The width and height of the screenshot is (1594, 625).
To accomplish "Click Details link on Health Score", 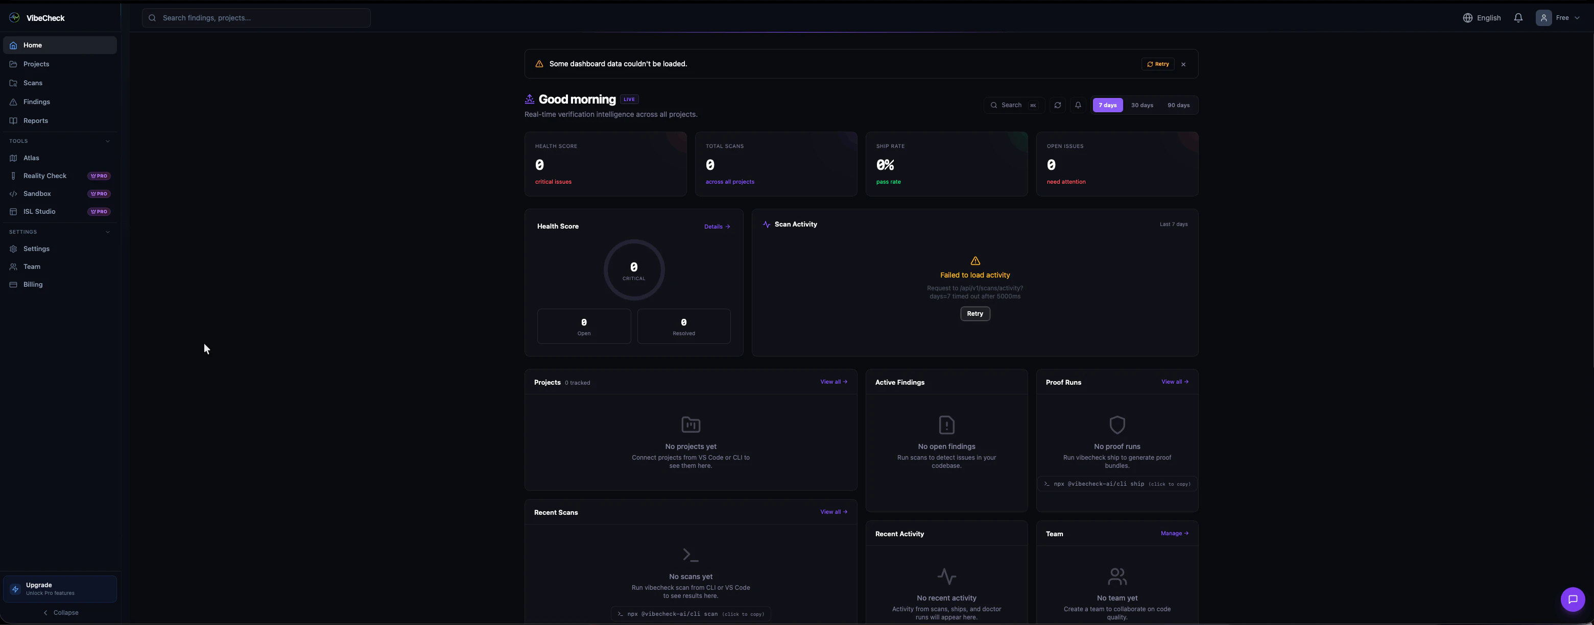I will [717, 226].
